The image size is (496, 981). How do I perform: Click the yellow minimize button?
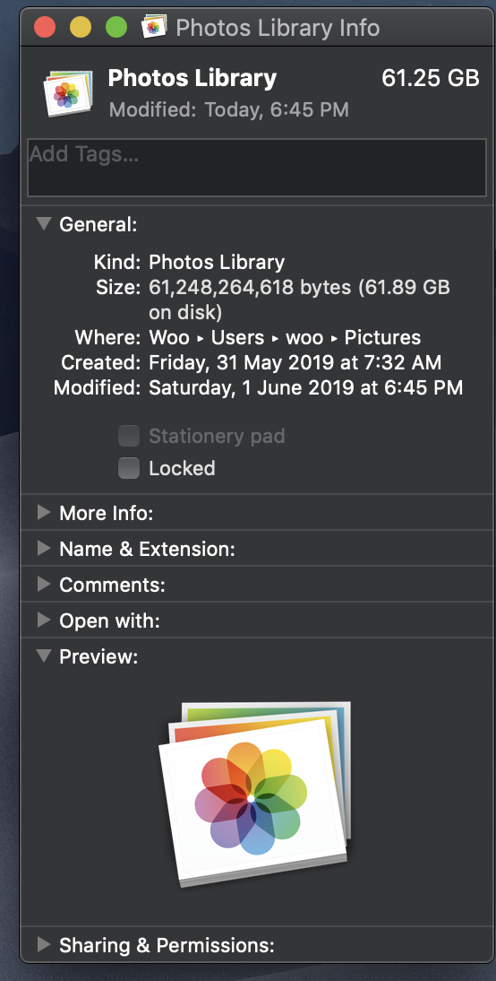tap(81, 27)
